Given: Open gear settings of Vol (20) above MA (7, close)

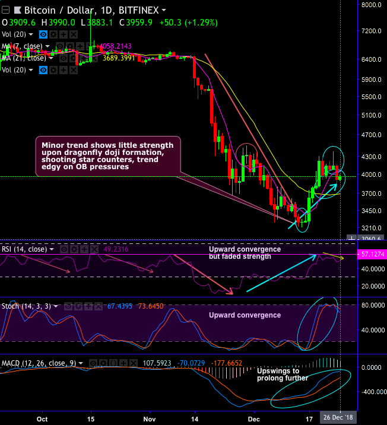Looking at the screenshot, I should coord(53,34).
